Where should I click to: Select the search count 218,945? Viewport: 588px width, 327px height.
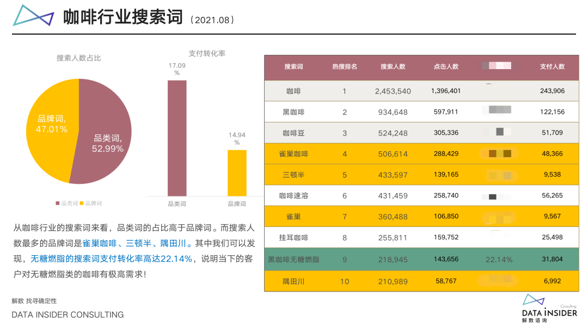[393, 260]
